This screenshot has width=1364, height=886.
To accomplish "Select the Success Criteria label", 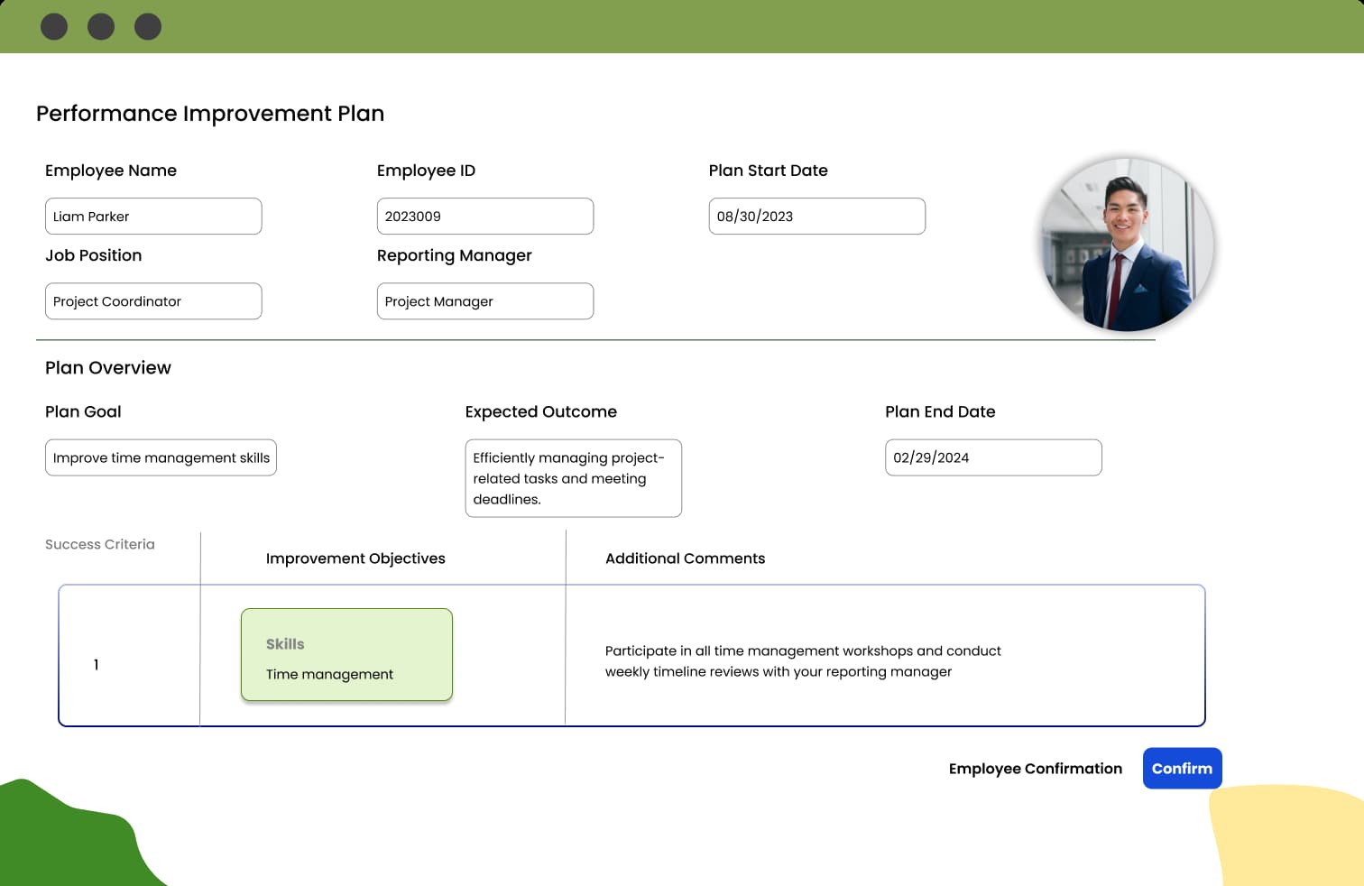I will 100,544.
